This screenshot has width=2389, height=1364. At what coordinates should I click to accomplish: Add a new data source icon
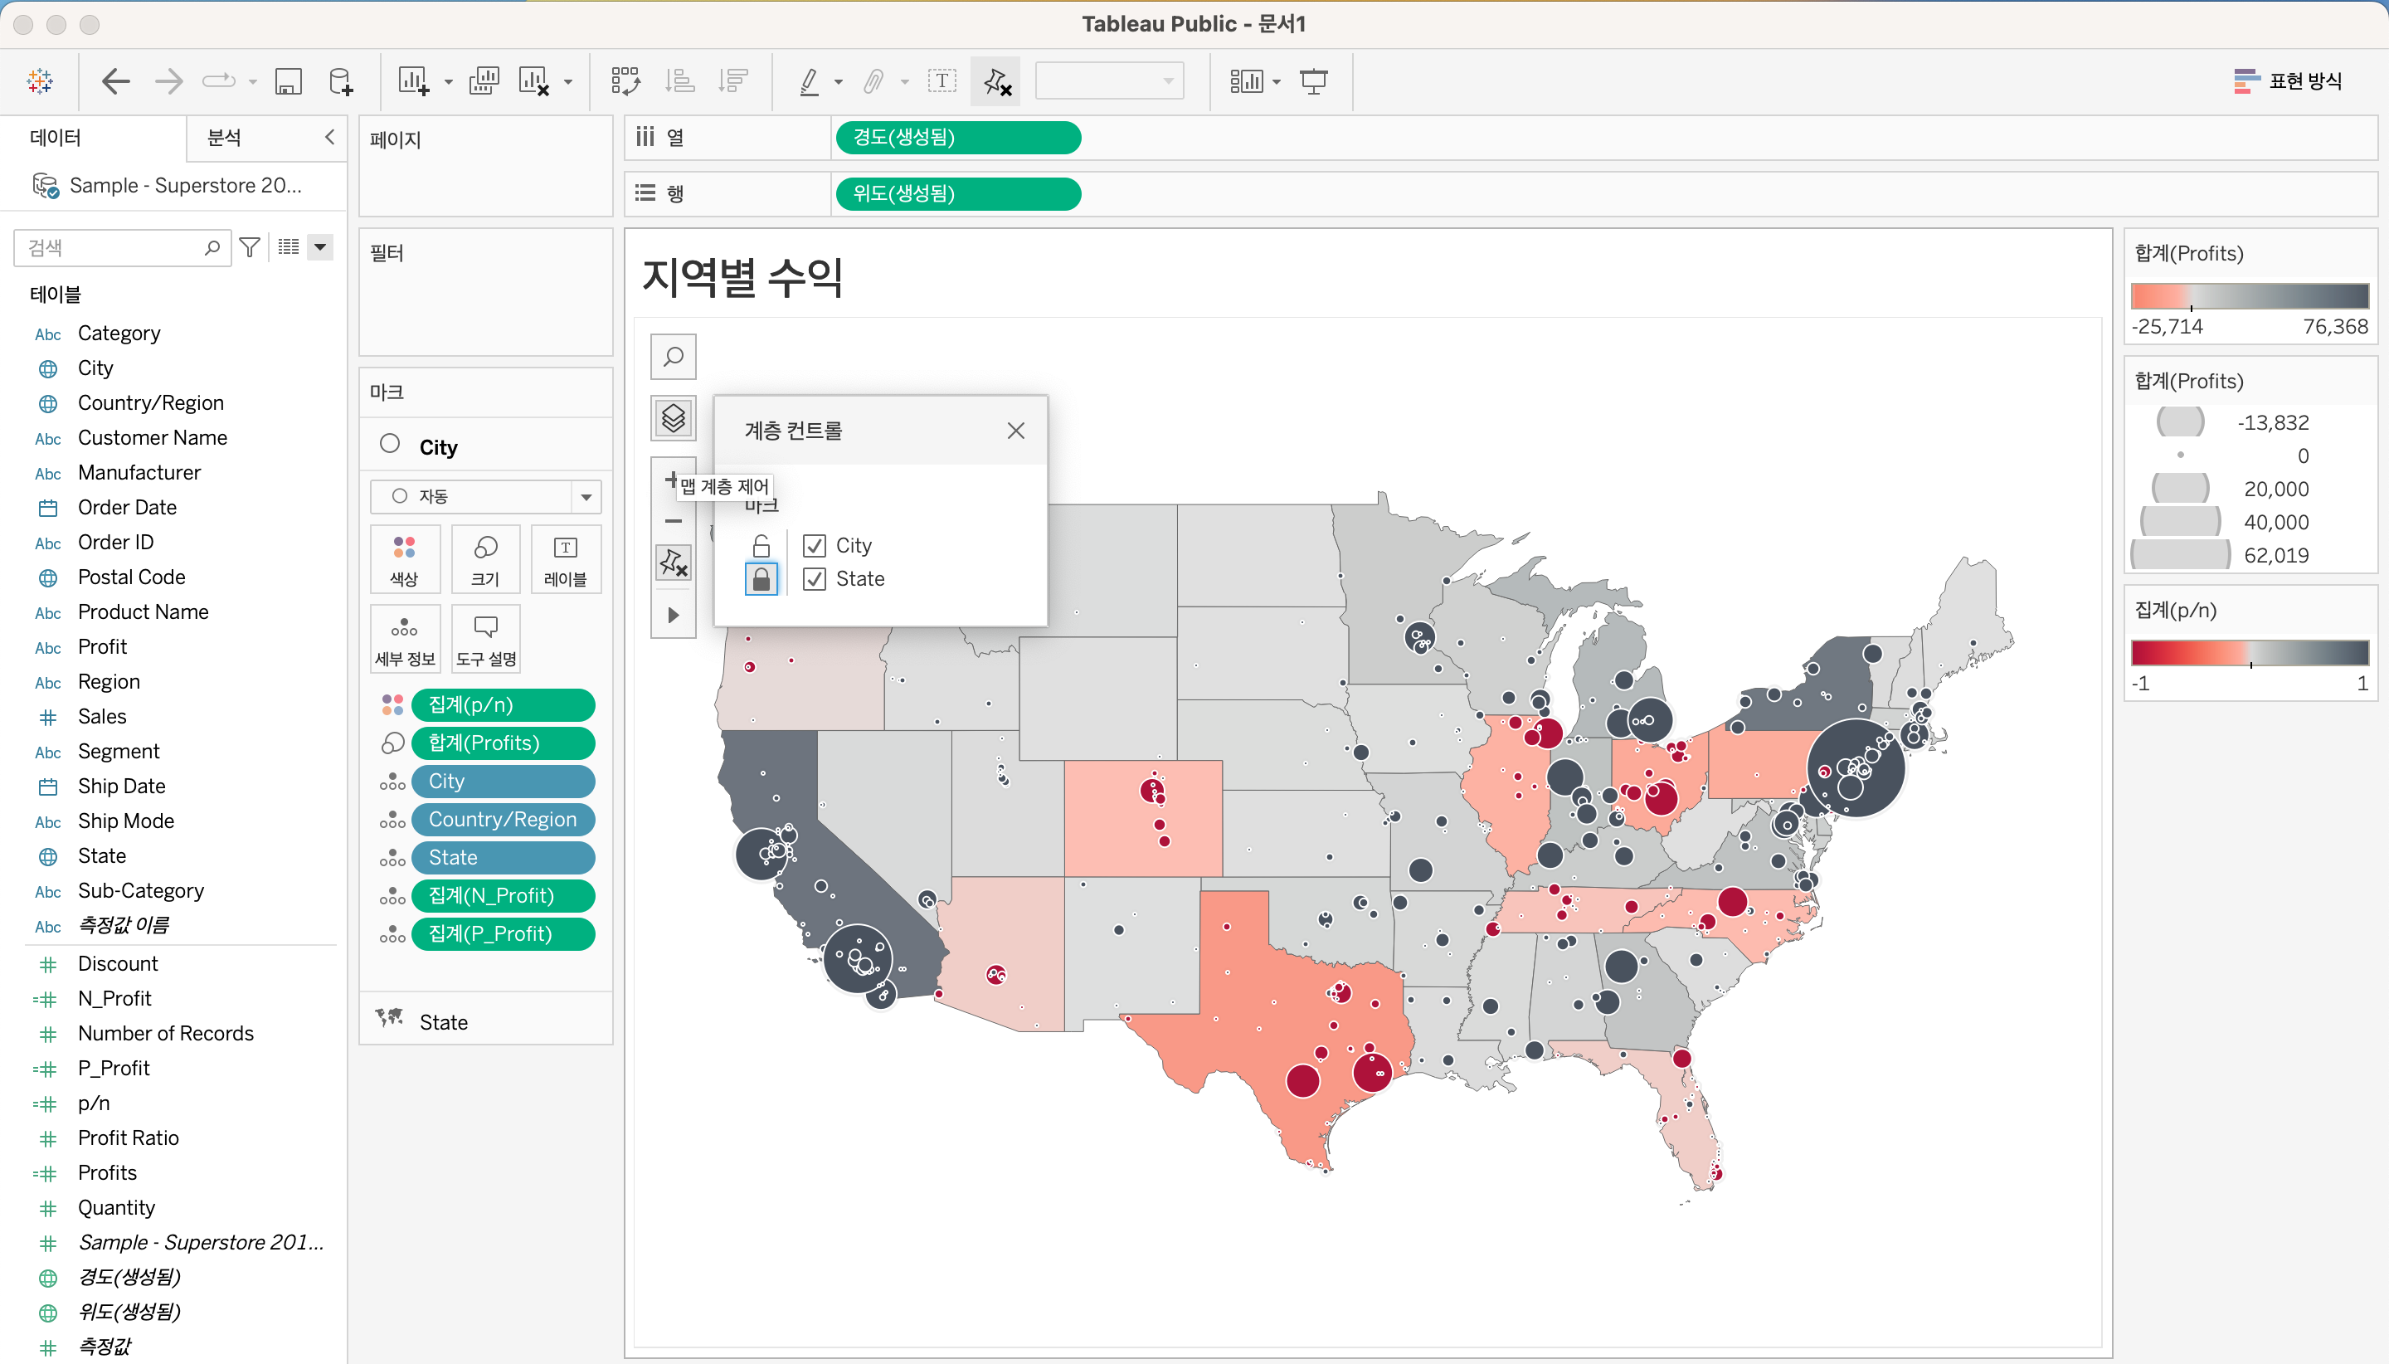(x=342, y=81)
